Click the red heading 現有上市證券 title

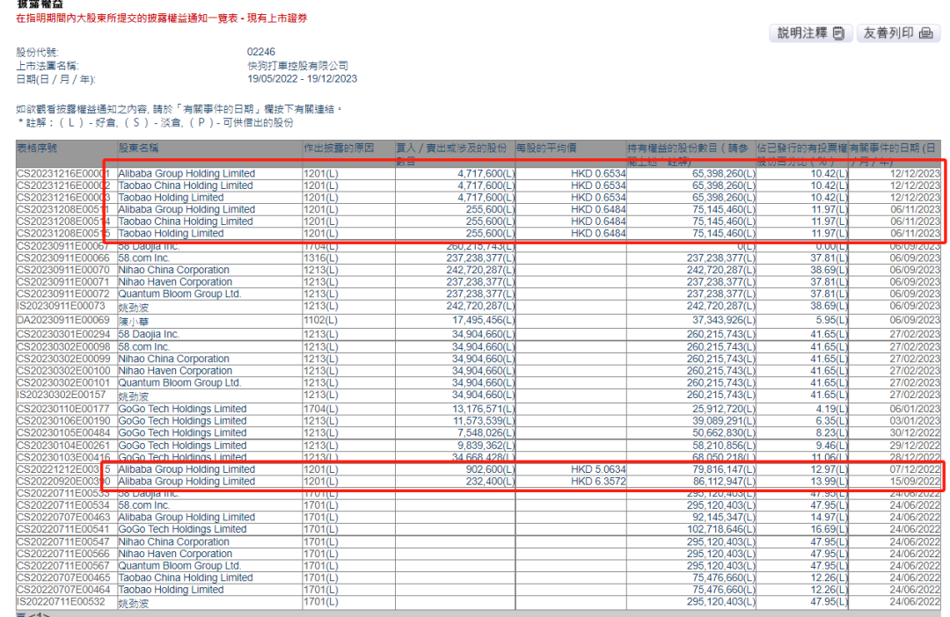(x=277, y=18)
